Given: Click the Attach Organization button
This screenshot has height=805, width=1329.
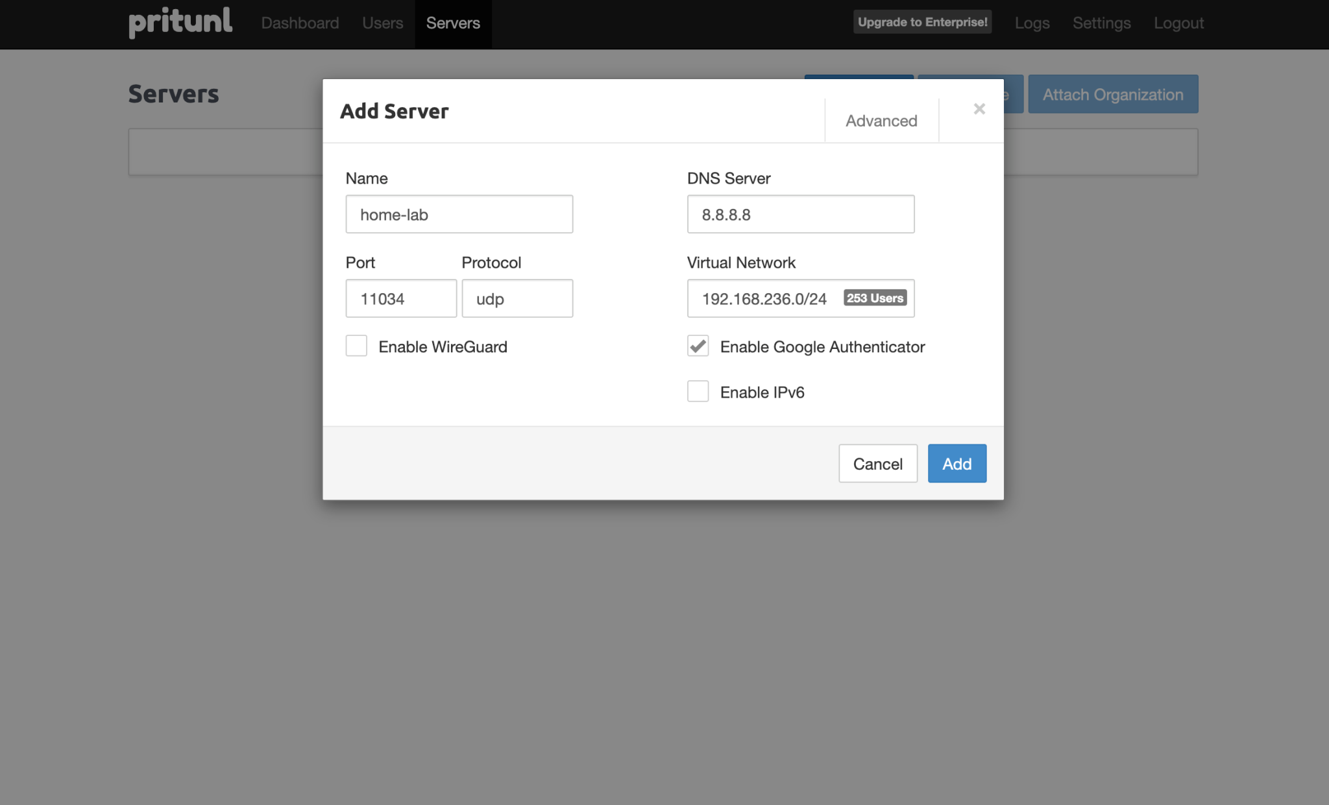Looking at the screenshot, I should point(1113,94).
